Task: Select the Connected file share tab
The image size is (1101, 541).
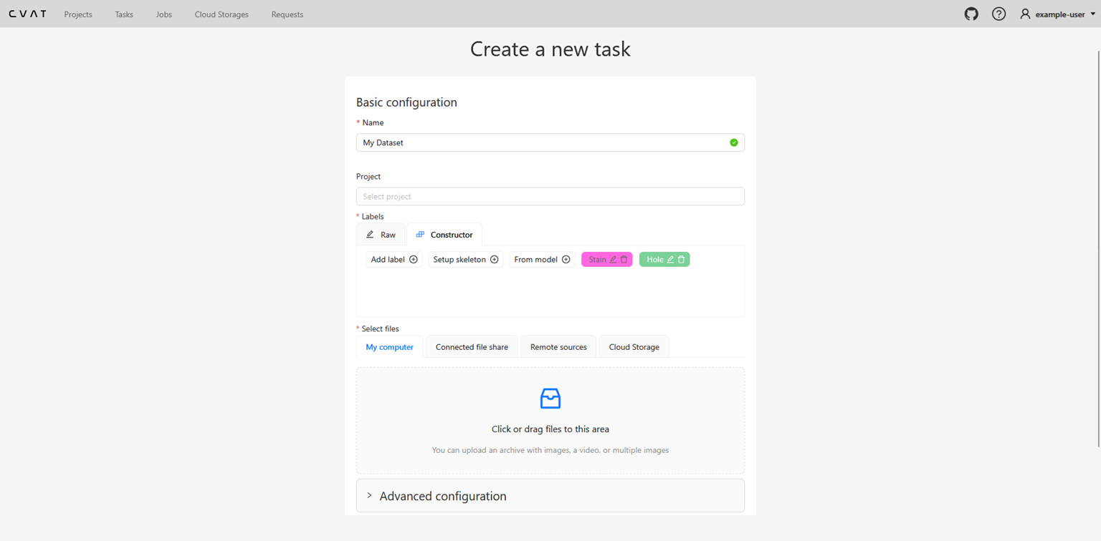Action: 472,347
